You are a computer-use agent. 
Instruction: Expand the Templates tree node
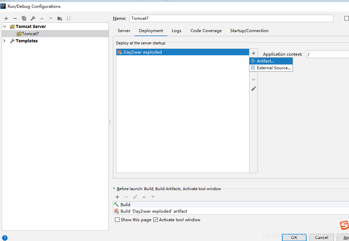click(x=4, y=41)
